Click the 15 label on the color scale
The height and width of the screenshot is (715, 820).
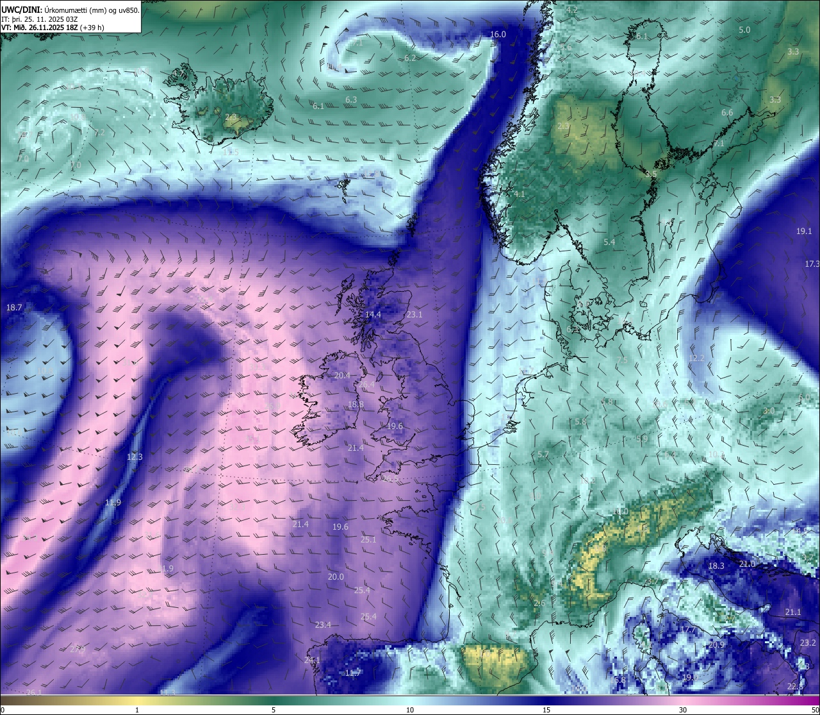click(546, 710)
